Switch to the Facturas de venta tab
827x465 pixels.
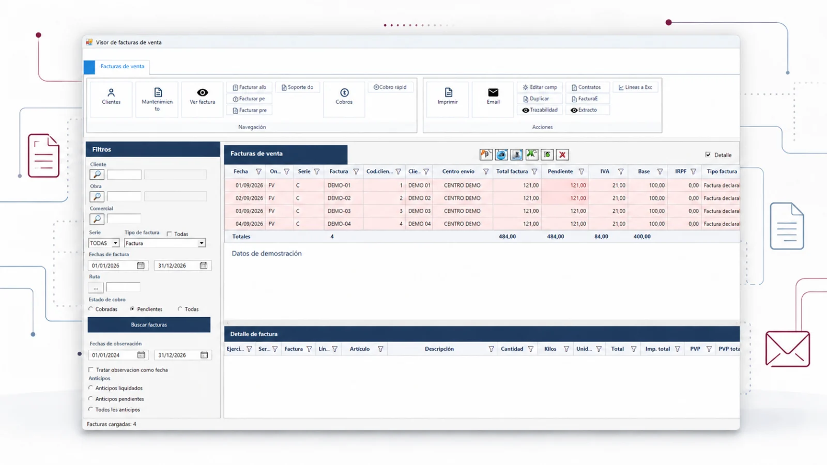(x=122, y=67)
